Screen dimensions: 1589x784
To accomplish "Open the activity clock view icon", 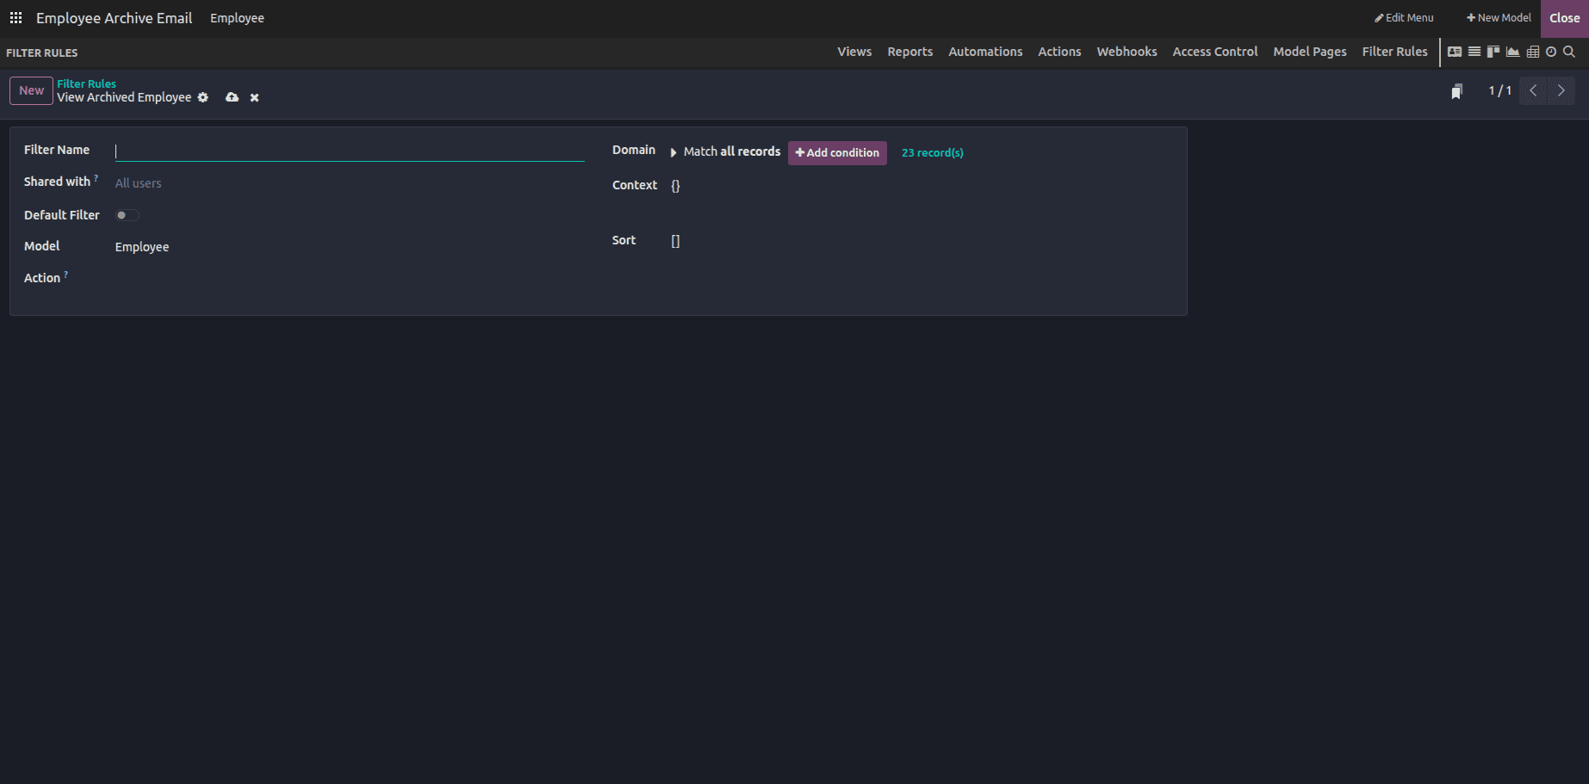I will 1551,52.
